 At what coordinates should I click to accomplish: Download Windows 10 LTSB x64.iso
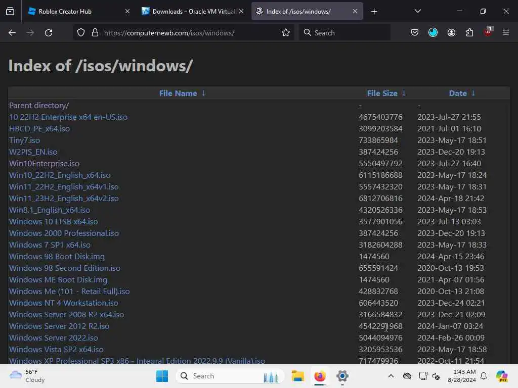point(54,222)
